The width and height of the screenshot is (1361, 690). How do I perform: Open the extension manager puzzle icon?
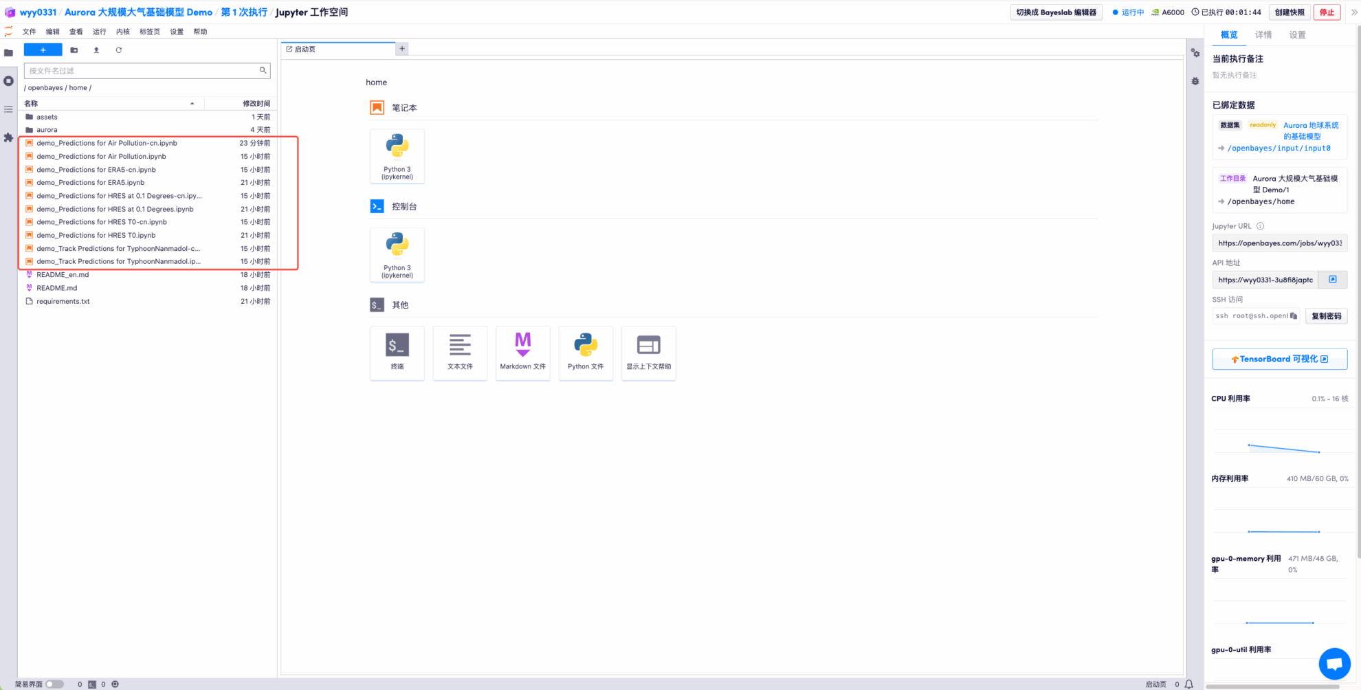[8, 137]
